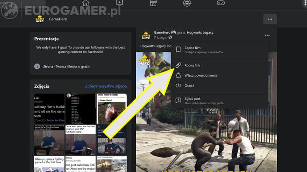The width and height of the screenshot is (307, 172).
Task: Click the post date 7 lutego
Action: 160,37
